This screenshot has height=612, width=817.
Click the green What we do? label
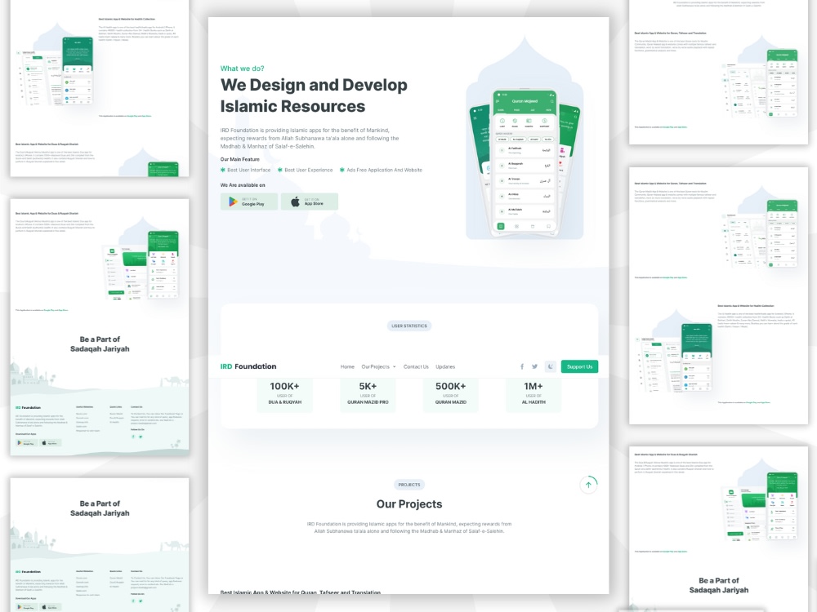(x=242, y=69)
